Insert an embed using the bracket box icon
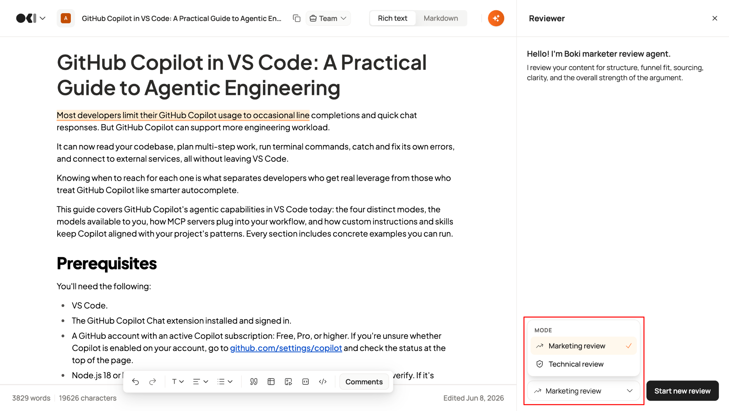 coord(305,381)
